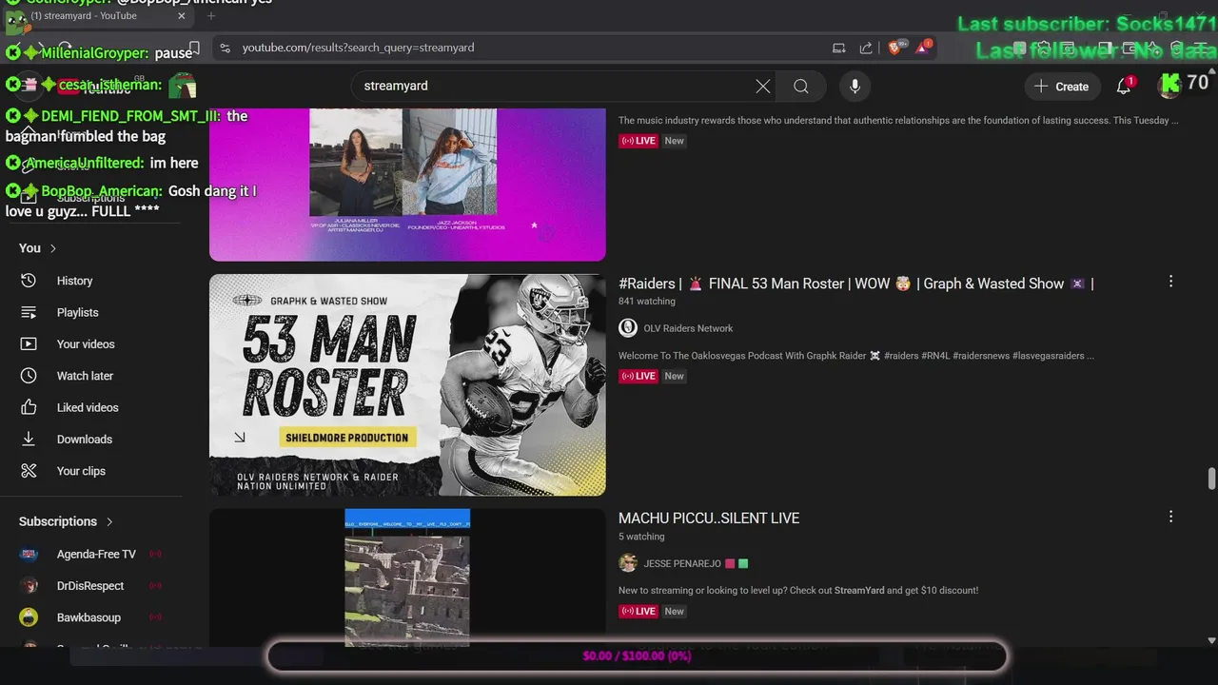1218x685 pixels.
Task: Click Agenda-Free TV channel avatar
Action: [29, 554]
